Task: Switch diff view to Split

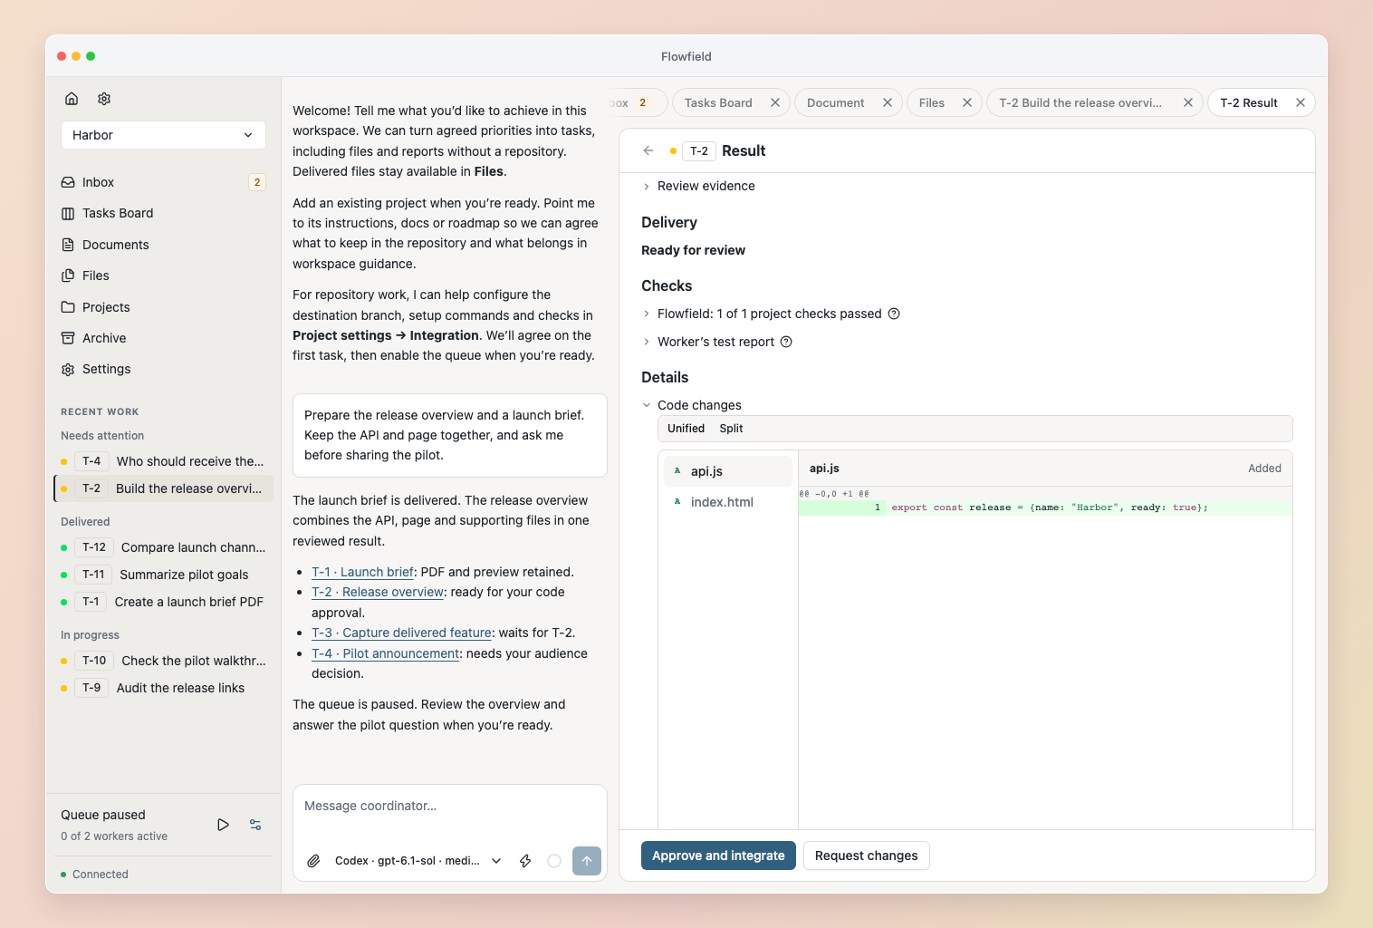Action: tap(731, 429)
